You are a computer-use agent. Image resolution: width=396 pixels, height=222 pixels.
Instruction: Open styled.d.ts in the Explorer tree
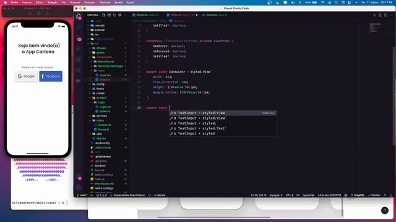(105, 125)
